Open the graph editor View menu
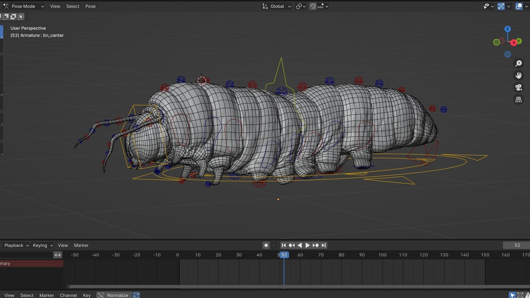This screenshot has height=298, width=530. coord(9,295)
